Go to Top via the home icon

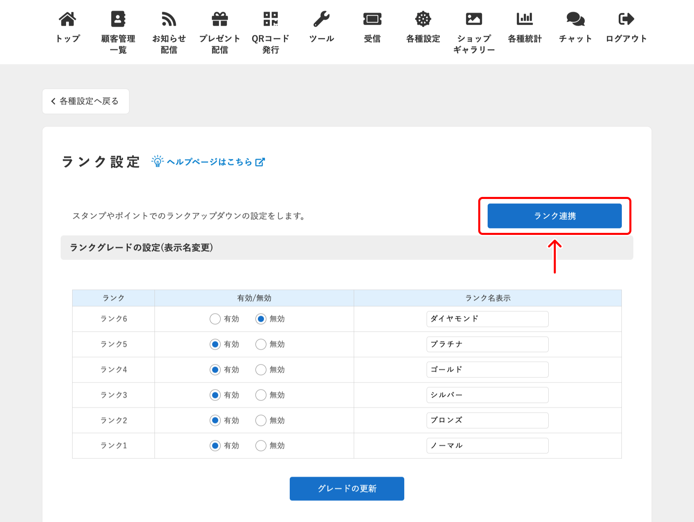pos(67,19)
